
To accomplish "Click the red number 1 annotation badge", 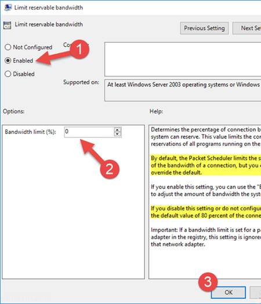I will click(x=79, y=49).
